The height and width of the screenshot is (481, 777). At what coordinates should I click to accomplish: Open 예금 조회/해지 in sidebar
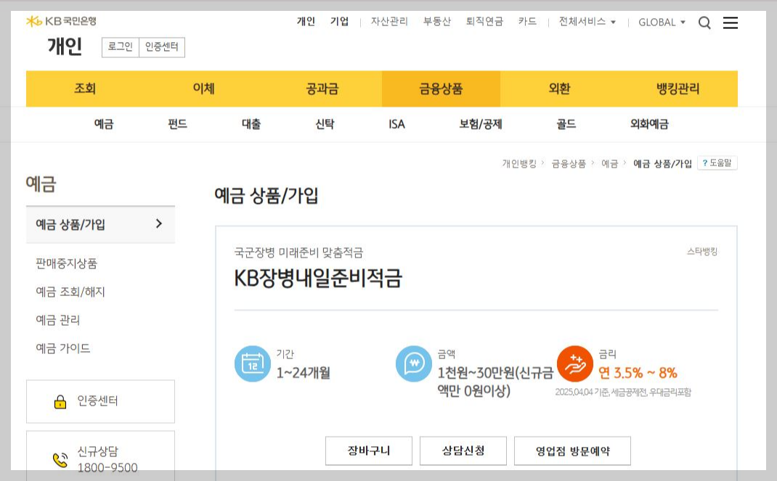pos(70,292)
